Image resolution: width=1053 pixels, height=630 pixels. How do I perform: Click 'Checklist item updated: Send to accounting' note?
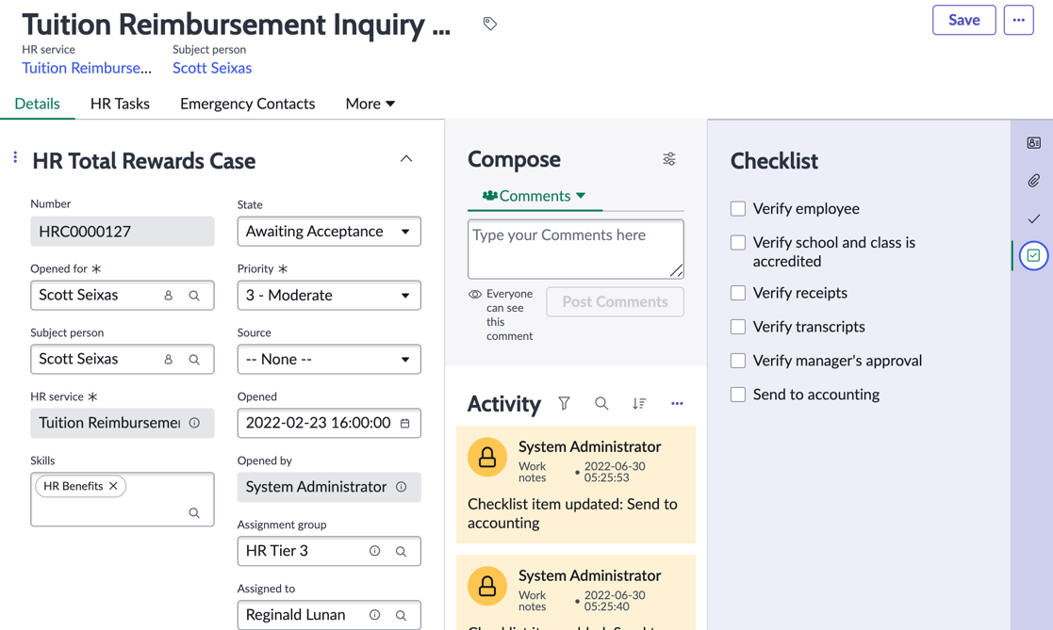(x=572, y=513)
